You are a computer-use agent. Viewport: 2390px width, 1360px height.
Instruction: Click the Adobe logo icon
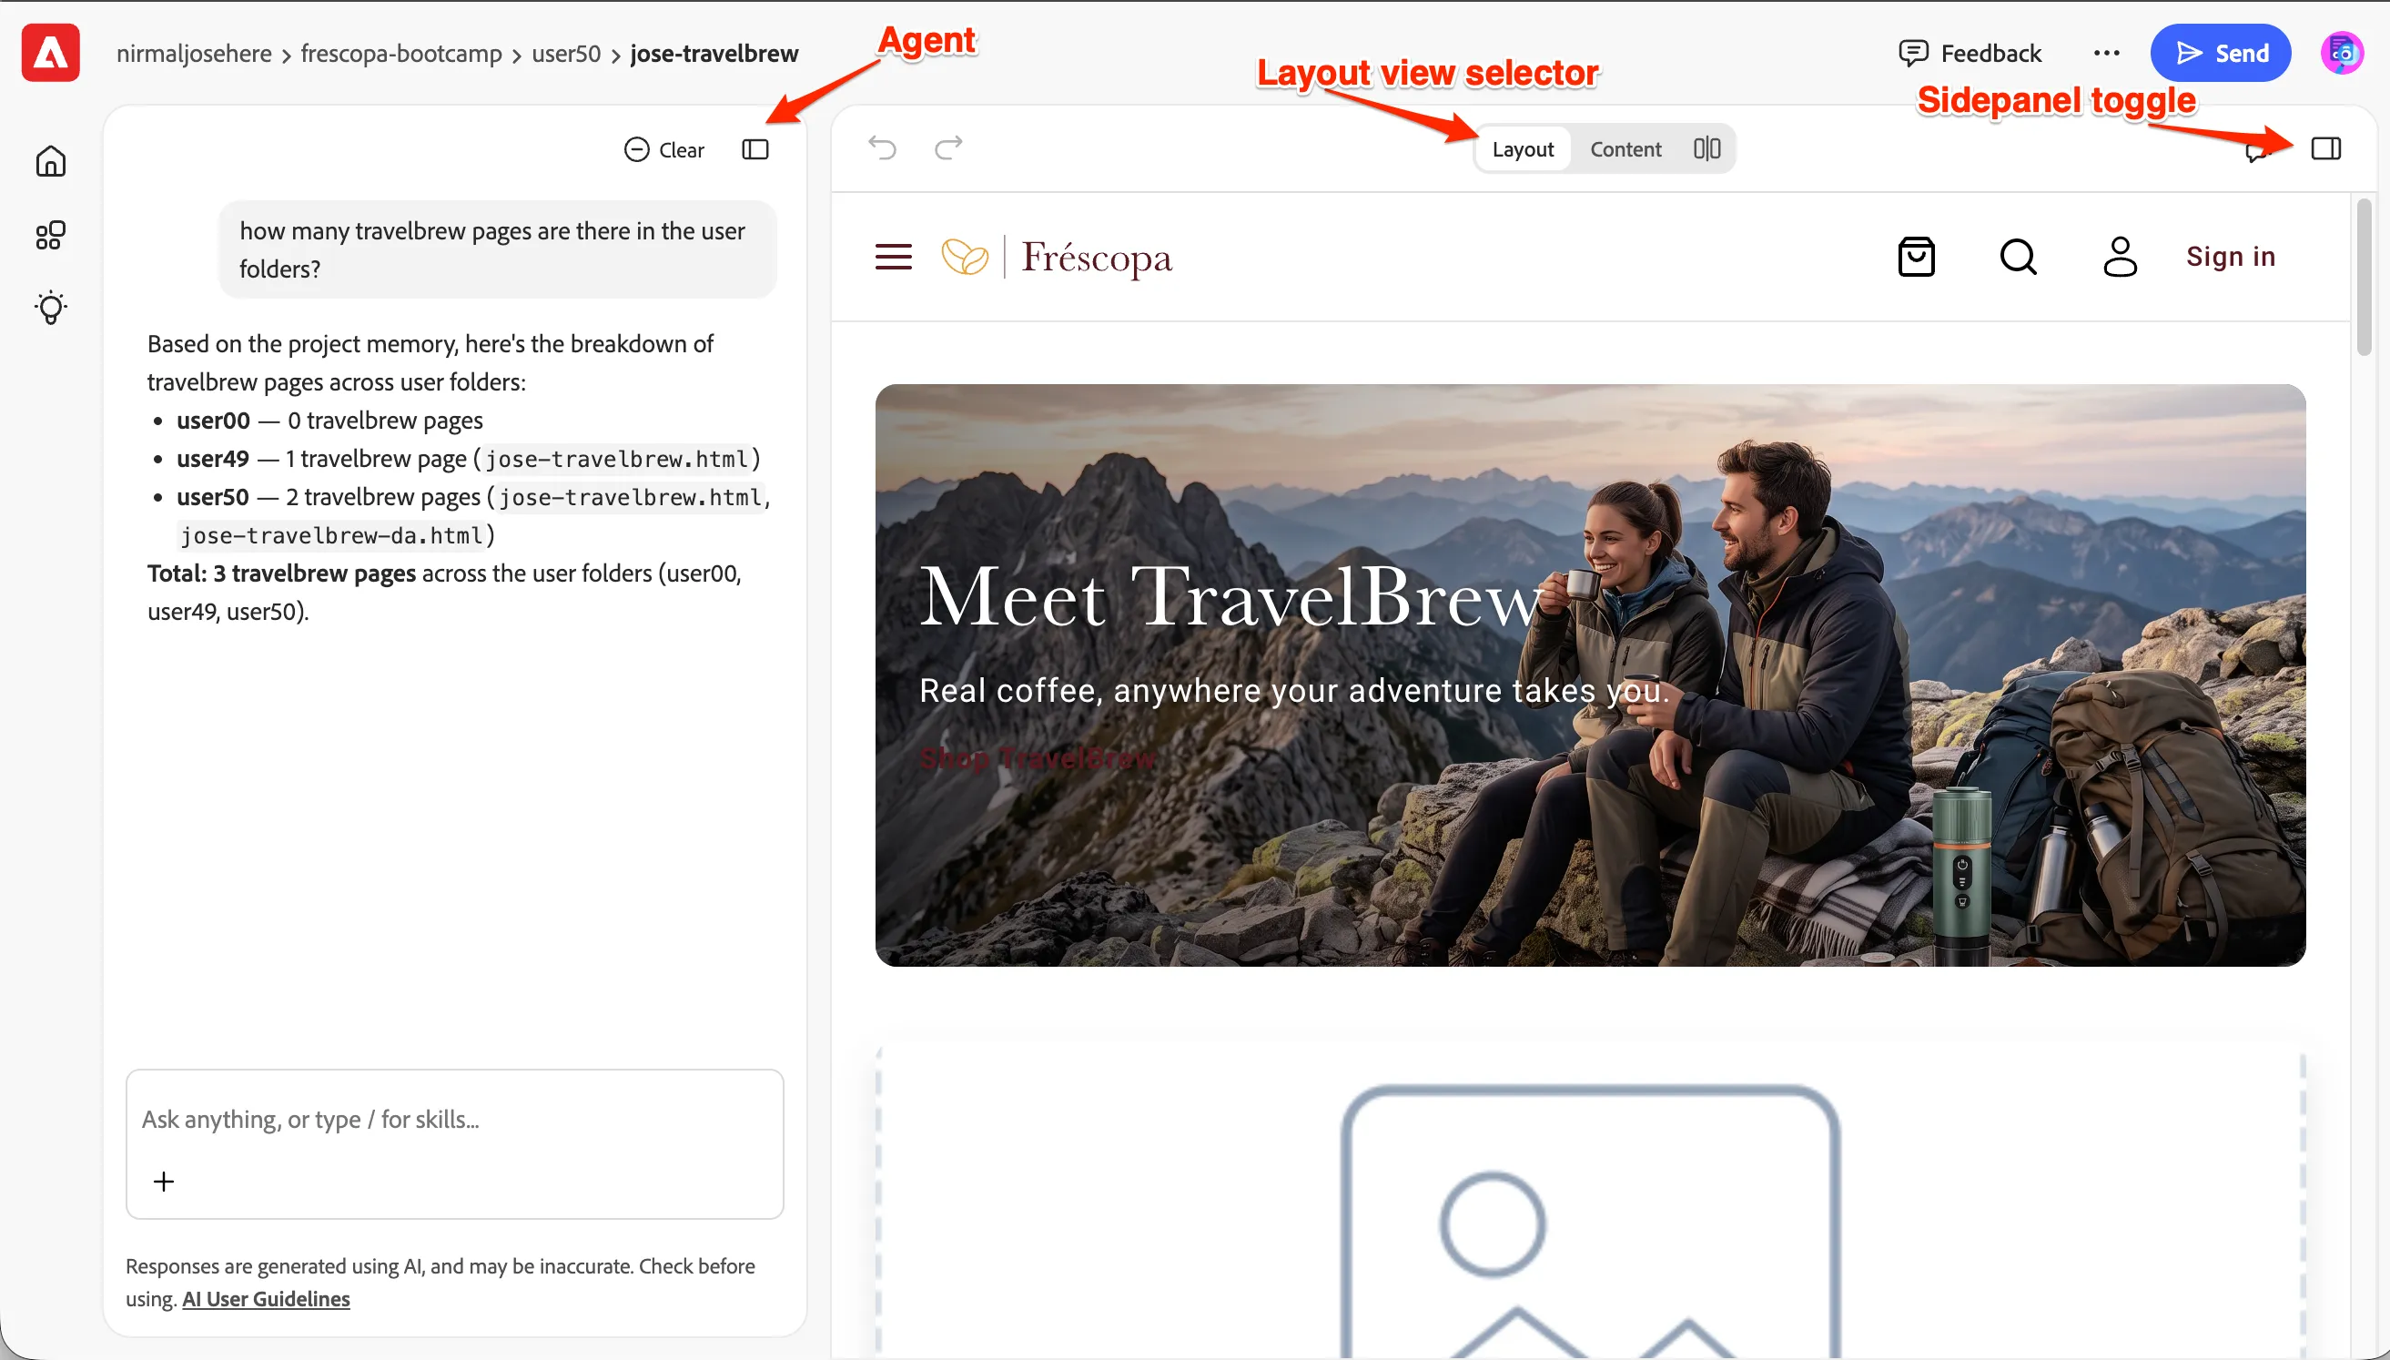(50, 53)
